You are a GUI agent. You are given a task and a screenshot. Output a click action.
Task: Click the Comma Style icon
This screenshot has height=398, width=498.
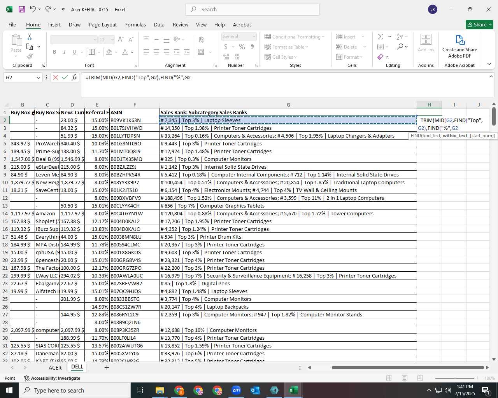tap(252, 47)
